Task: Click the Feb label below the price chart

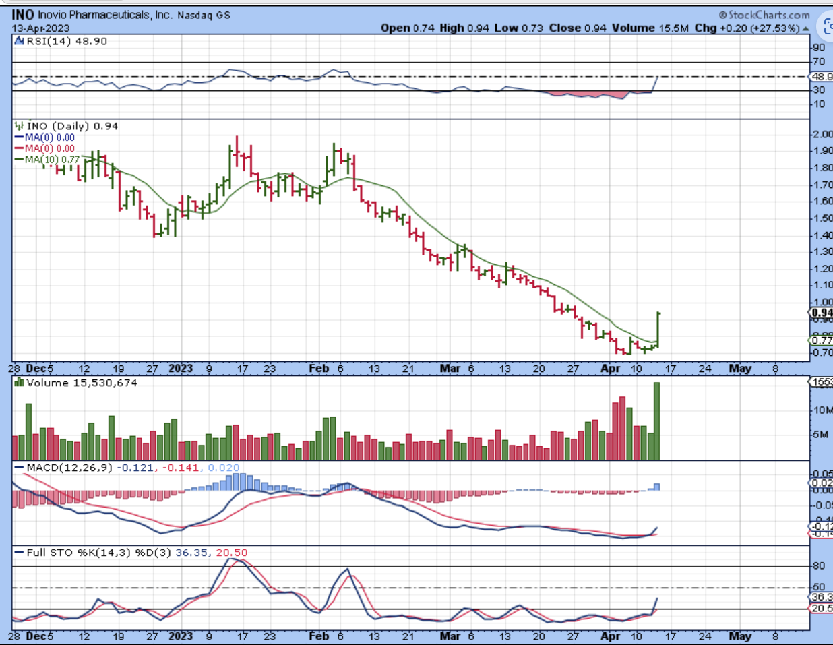Action: (319, 369)
